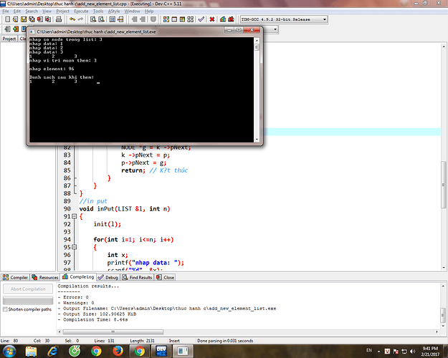
Task: Click the 'return;' statement on line 85
Action: [x=133, y=170]
